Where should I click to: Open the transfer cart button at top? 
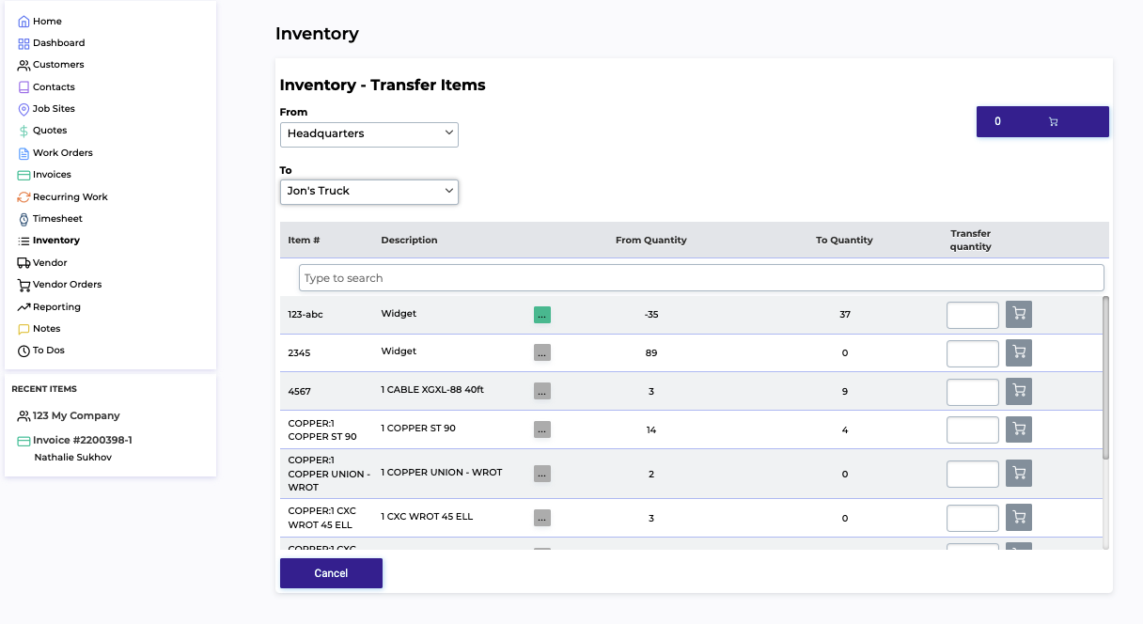click(x=1042, y=121)
